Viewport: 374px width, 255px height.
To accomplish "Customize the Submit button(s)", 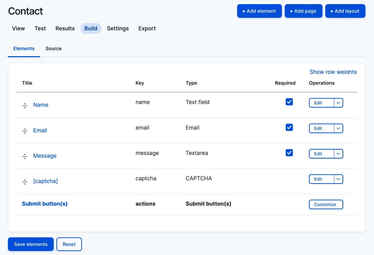I will 326,204.
